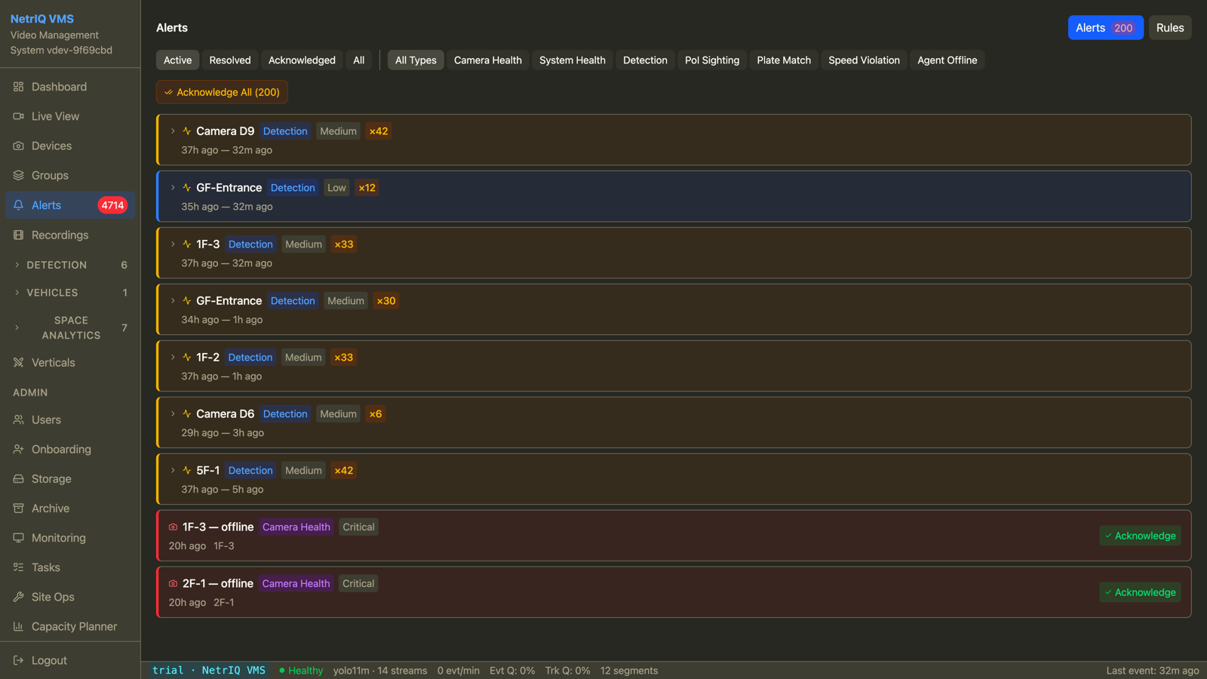Click '12 segments' in status bar
This screenshot has width=1207, height=679.
(629, 671)
